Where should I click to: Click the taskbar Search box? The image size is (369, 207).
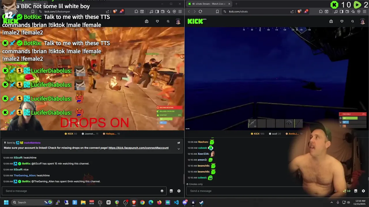click(32, 202)
